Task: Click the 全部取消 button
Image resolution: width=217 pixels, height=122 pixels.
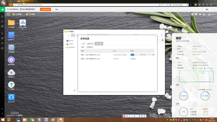Action: pyautogui.click(x=90, y=47)
